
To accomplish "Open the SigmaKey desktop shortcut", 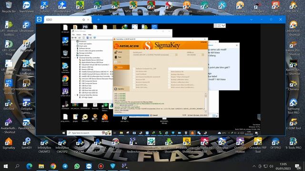I will [9, 143].
